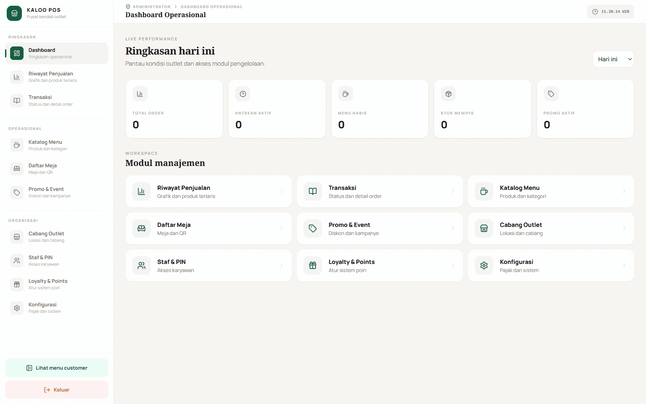
Task: Click the Promo & Event tag icon in sidebar
Action: point(17,193)
